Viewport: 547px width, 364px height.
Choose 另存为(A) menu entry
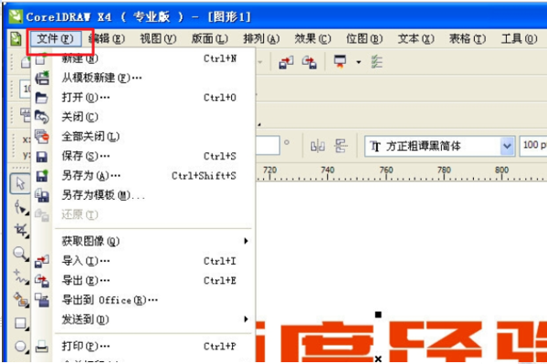click(143, 175)
